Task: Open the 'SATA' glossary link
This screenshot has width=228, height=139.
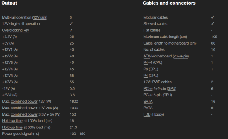Action: [148, 102]
